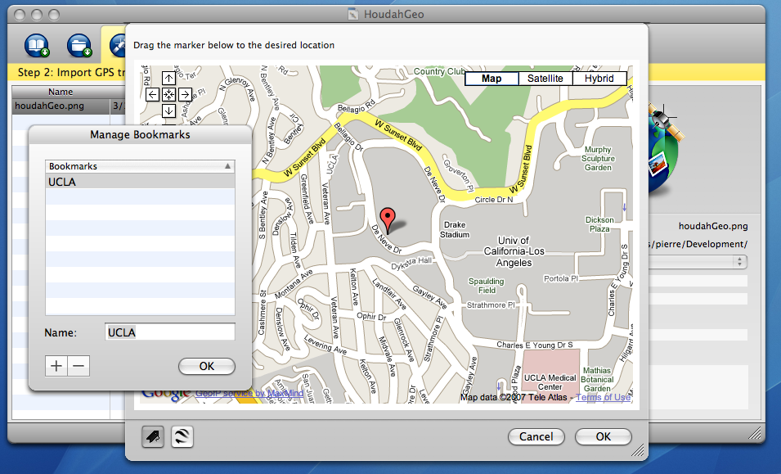Switch the map to Map view
This screenshot has width=781, height=474.
(491, 79)
